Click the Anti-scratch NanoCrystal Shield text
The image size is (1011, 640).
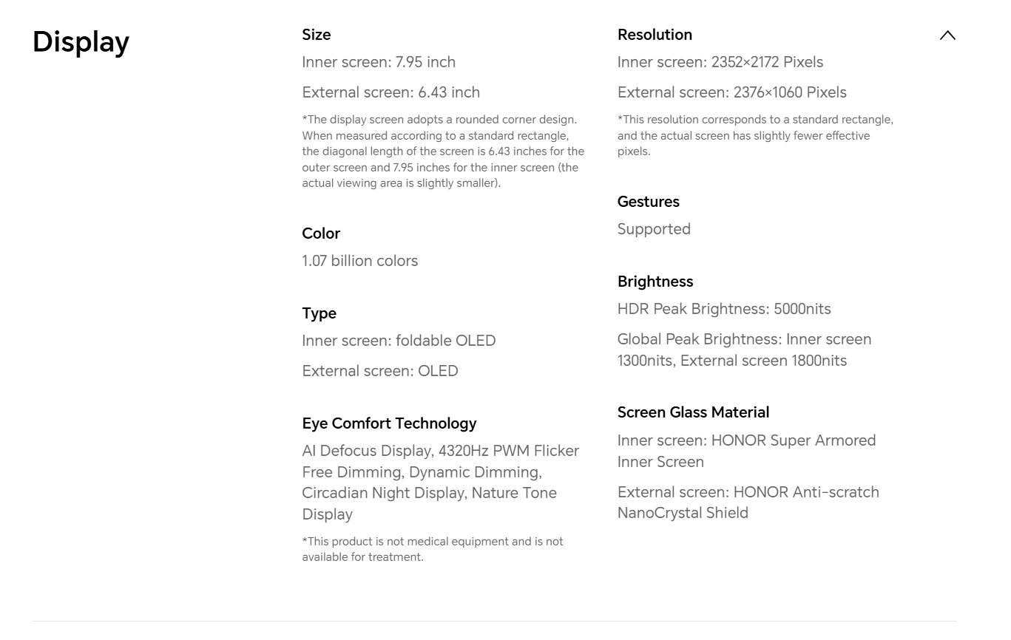pyautogui.click(x=748, y=503)
